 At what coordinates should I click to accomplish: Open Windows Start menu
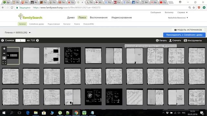[4, 113]
